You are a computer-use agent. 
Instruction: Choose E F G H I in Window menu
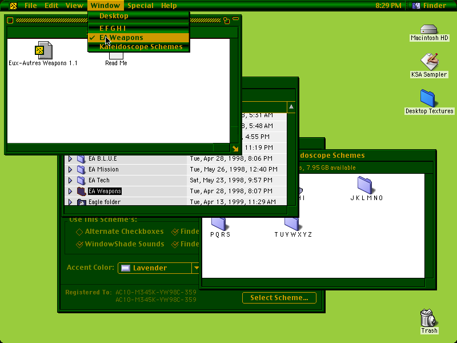point(139,28)
